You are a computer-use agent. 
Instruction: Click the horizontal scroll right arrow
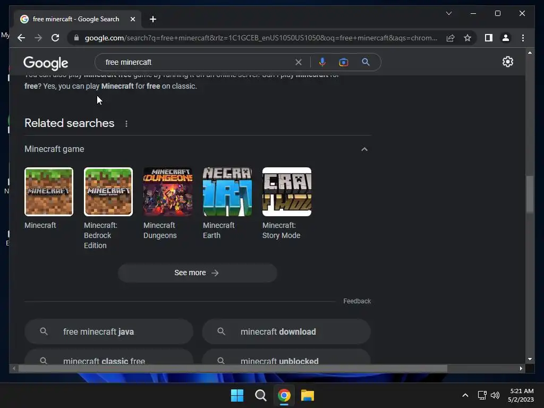coord(521,369)
